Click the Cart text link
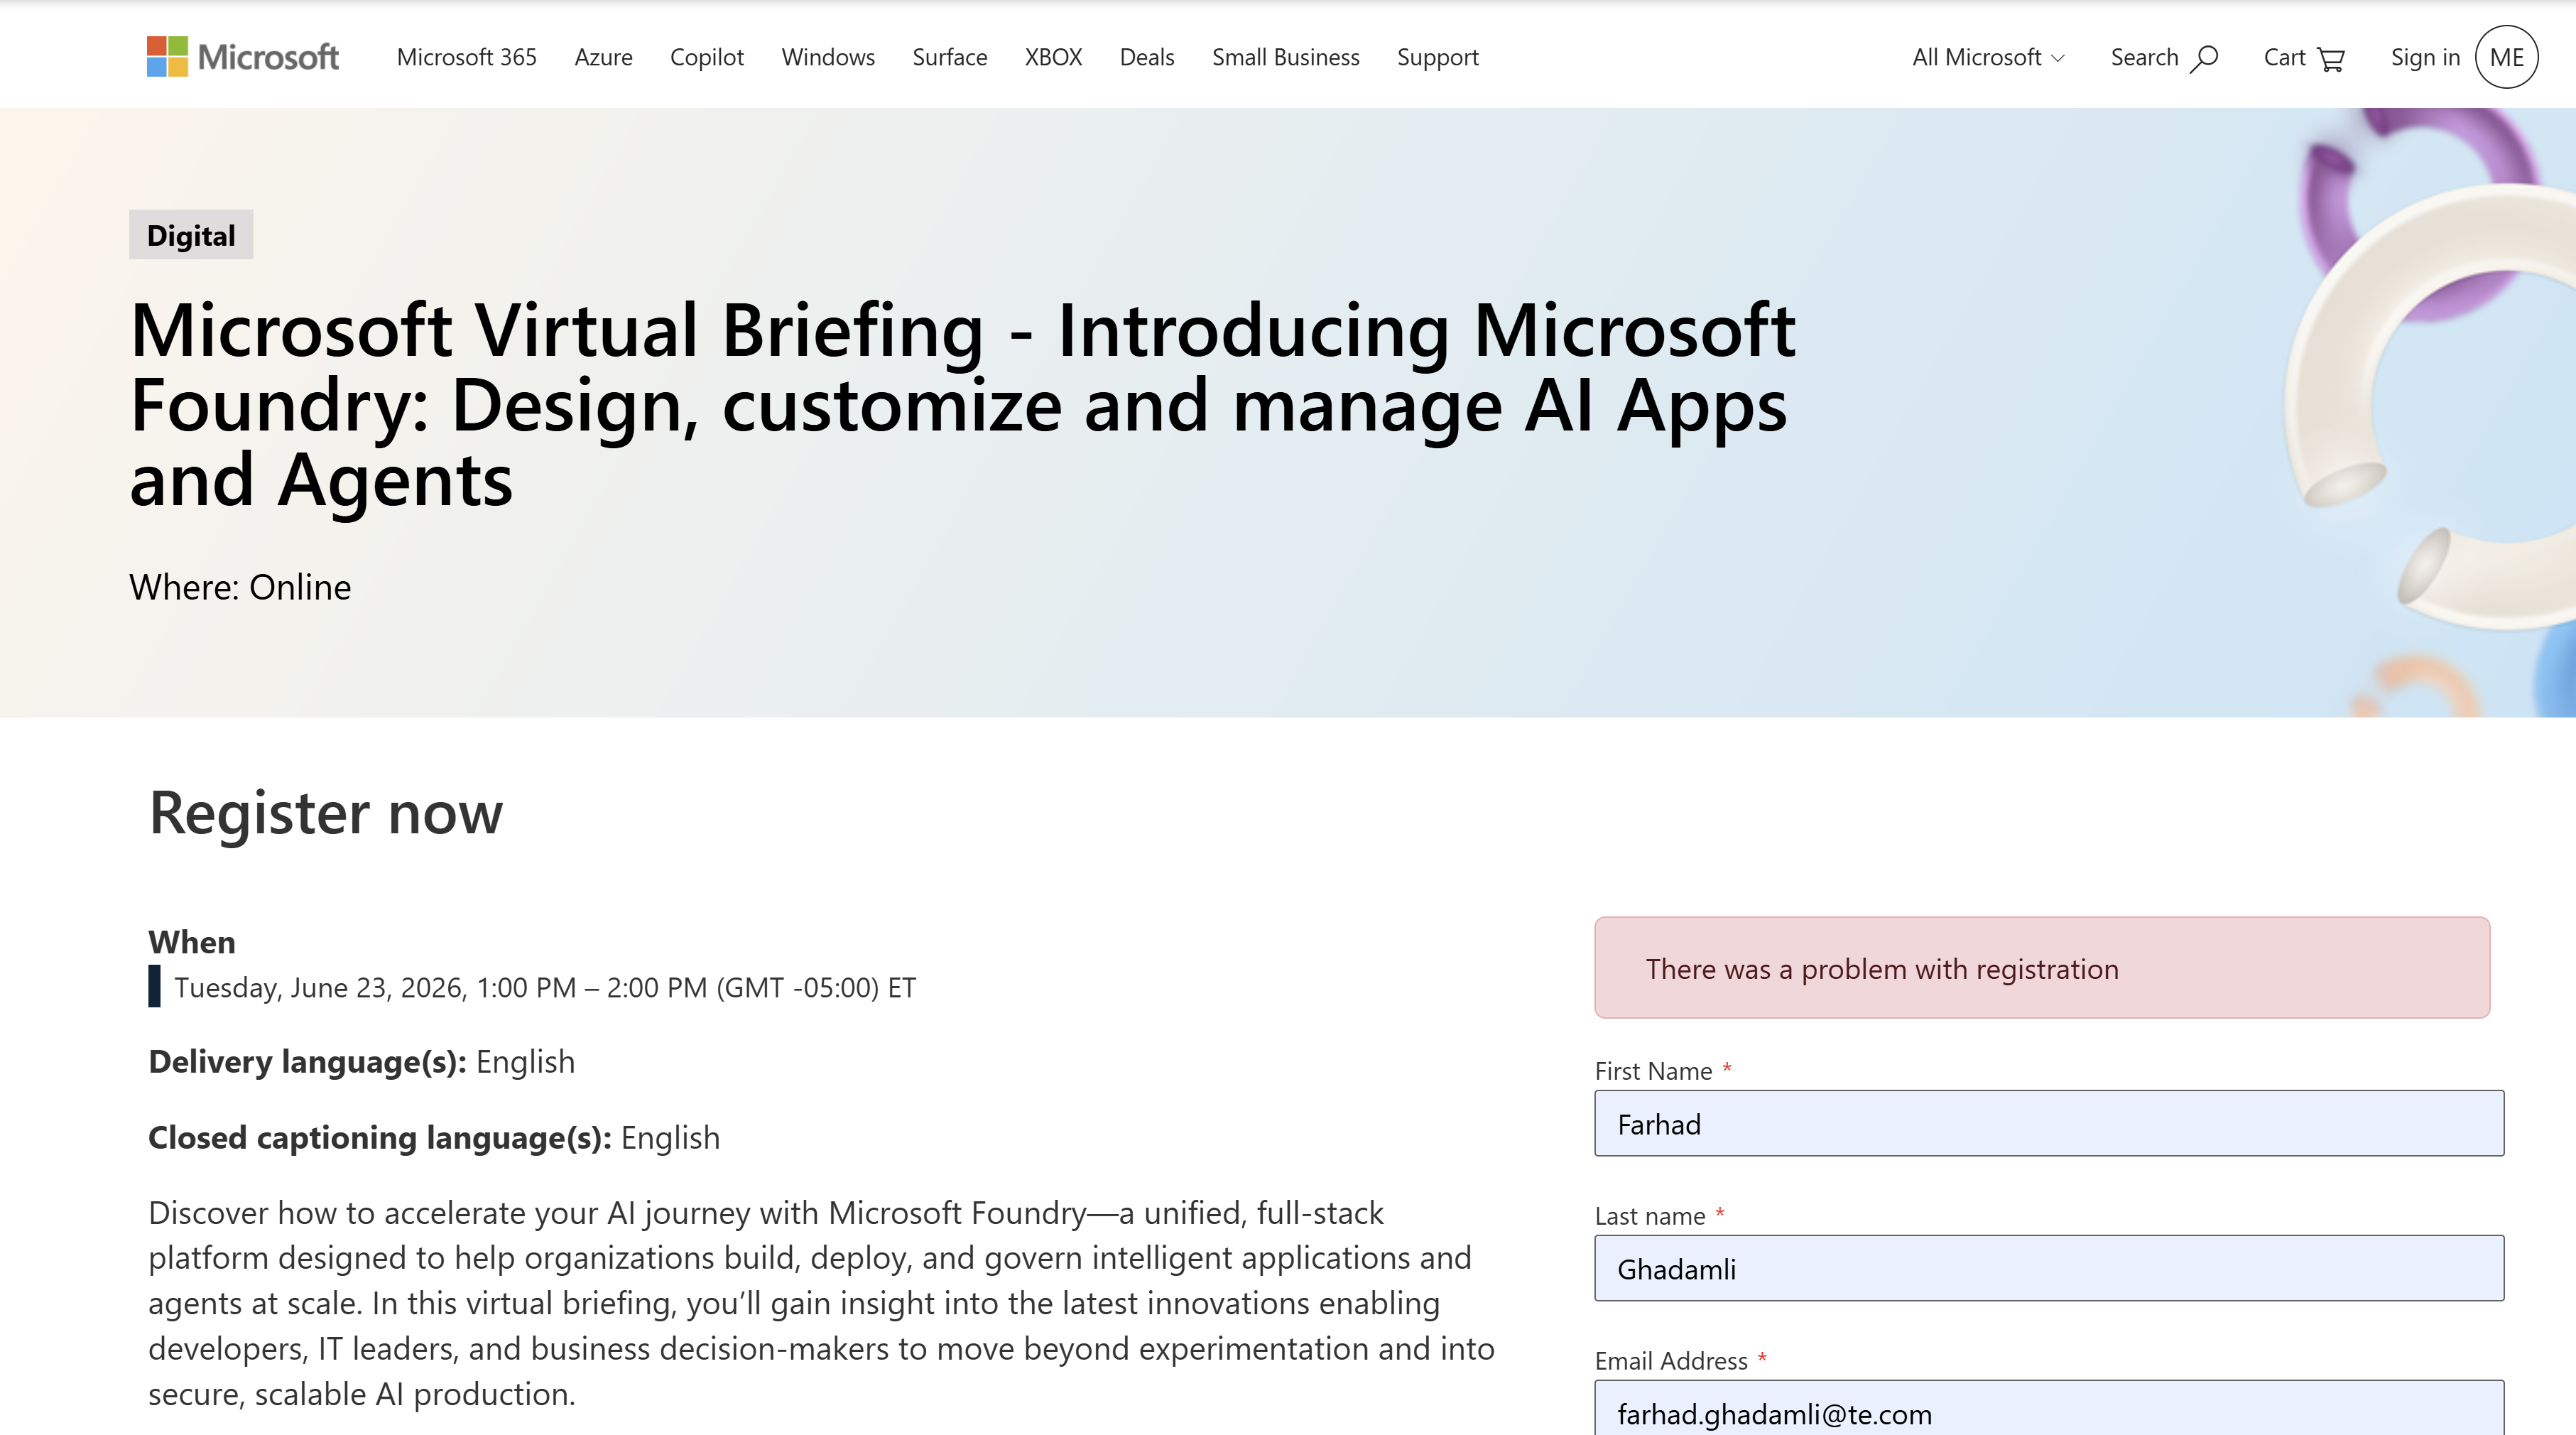The height and width of the screenshot is (1435, 2576). pyautogui.click(x=2285, y=57)
